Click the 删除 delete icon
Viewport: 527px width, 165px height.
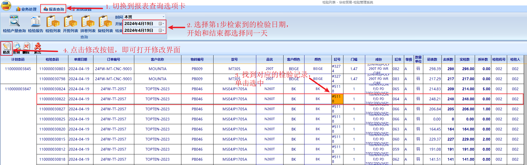(x=26, y=48)
